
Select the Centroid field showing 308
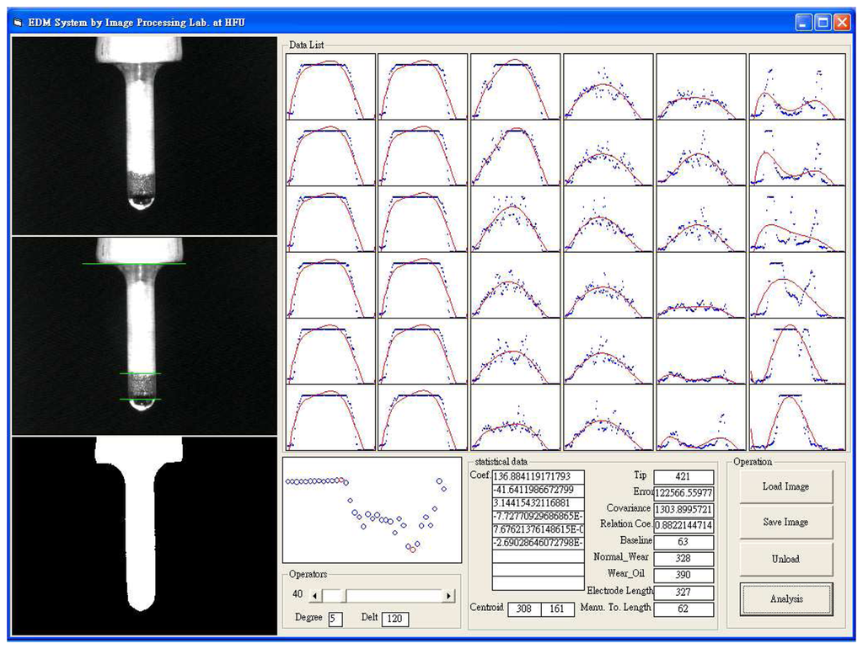(523, 608)
